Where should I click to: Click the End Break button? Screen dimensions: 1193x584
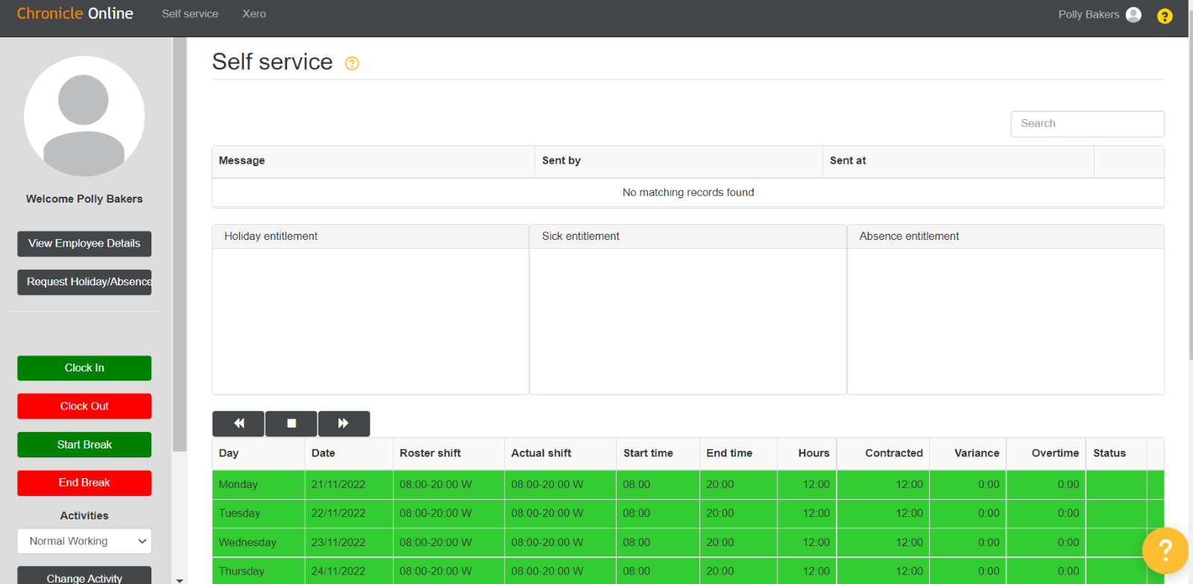[x=84, y=483]
